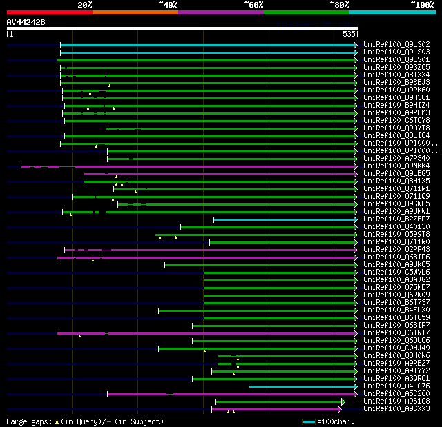Screen dimensions: 442x427
Task: Click the UniRef100_Q9LEG5 label
Action: pos(396,174)
